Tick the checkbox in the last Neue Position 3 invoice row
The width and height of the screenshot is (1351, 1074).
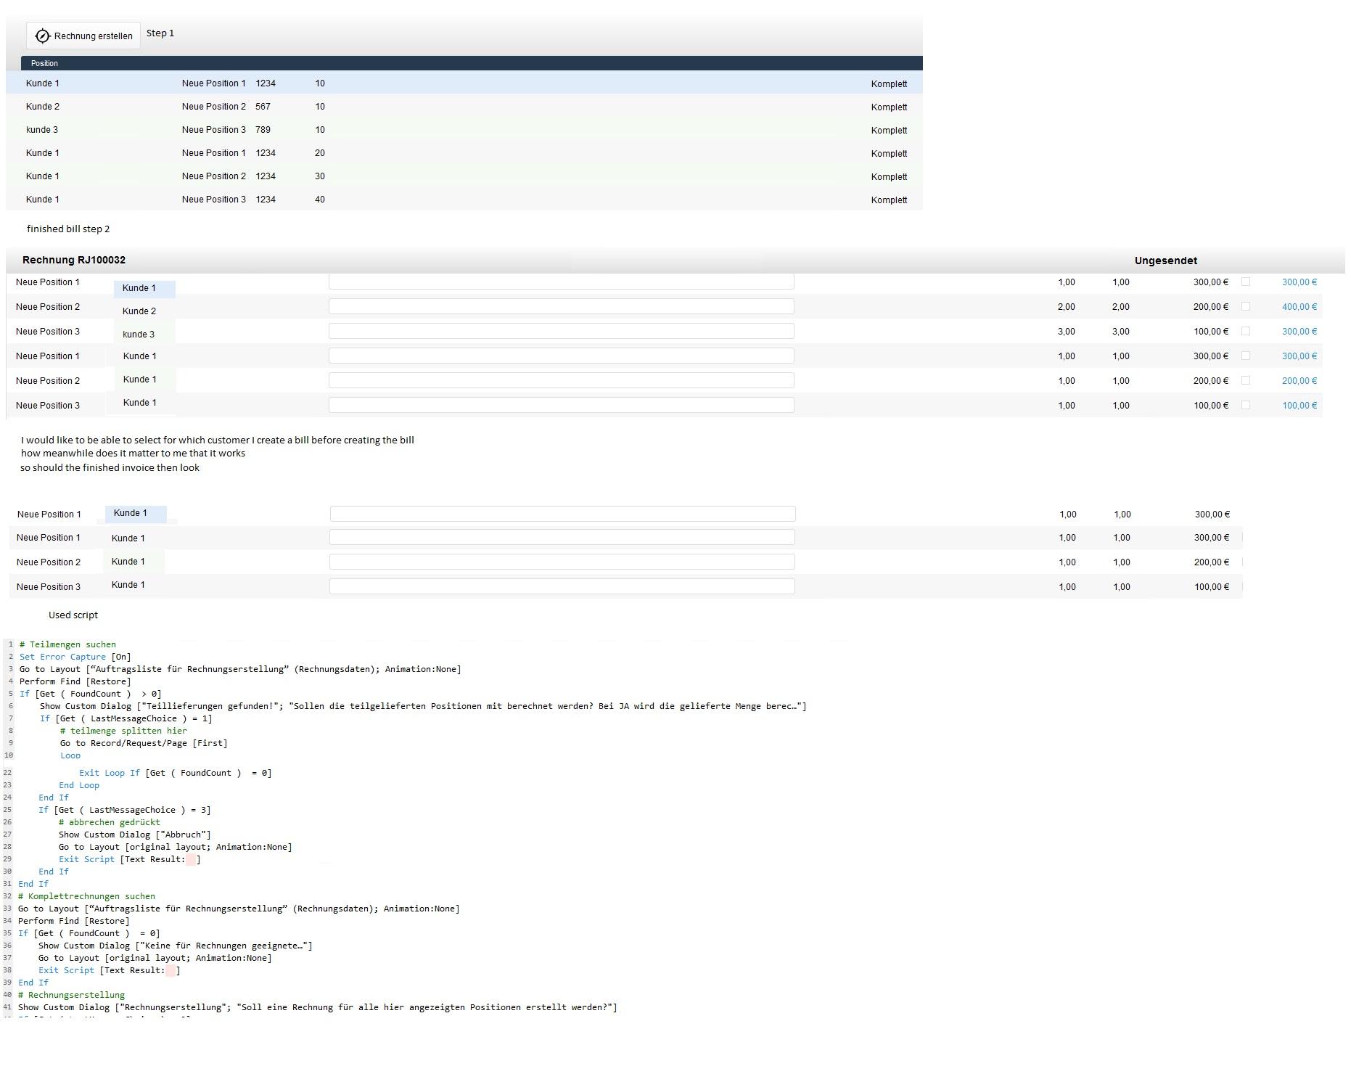(x=1246, y=405)
